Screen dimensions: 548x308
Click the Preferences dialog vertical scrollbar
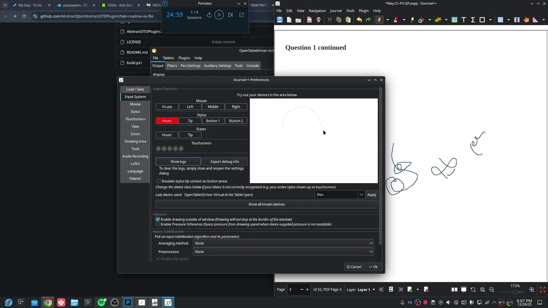[380, 166]
